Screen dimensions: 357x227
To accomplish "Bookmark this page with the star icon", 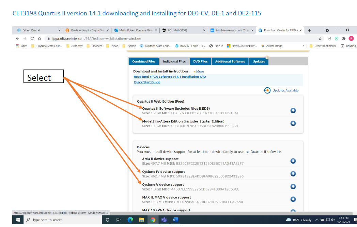I will click(x=320, y=39).
